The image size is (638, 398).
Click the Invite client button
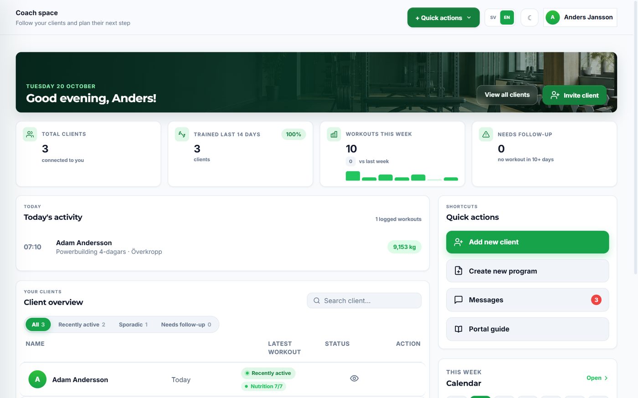coord(574,95)
